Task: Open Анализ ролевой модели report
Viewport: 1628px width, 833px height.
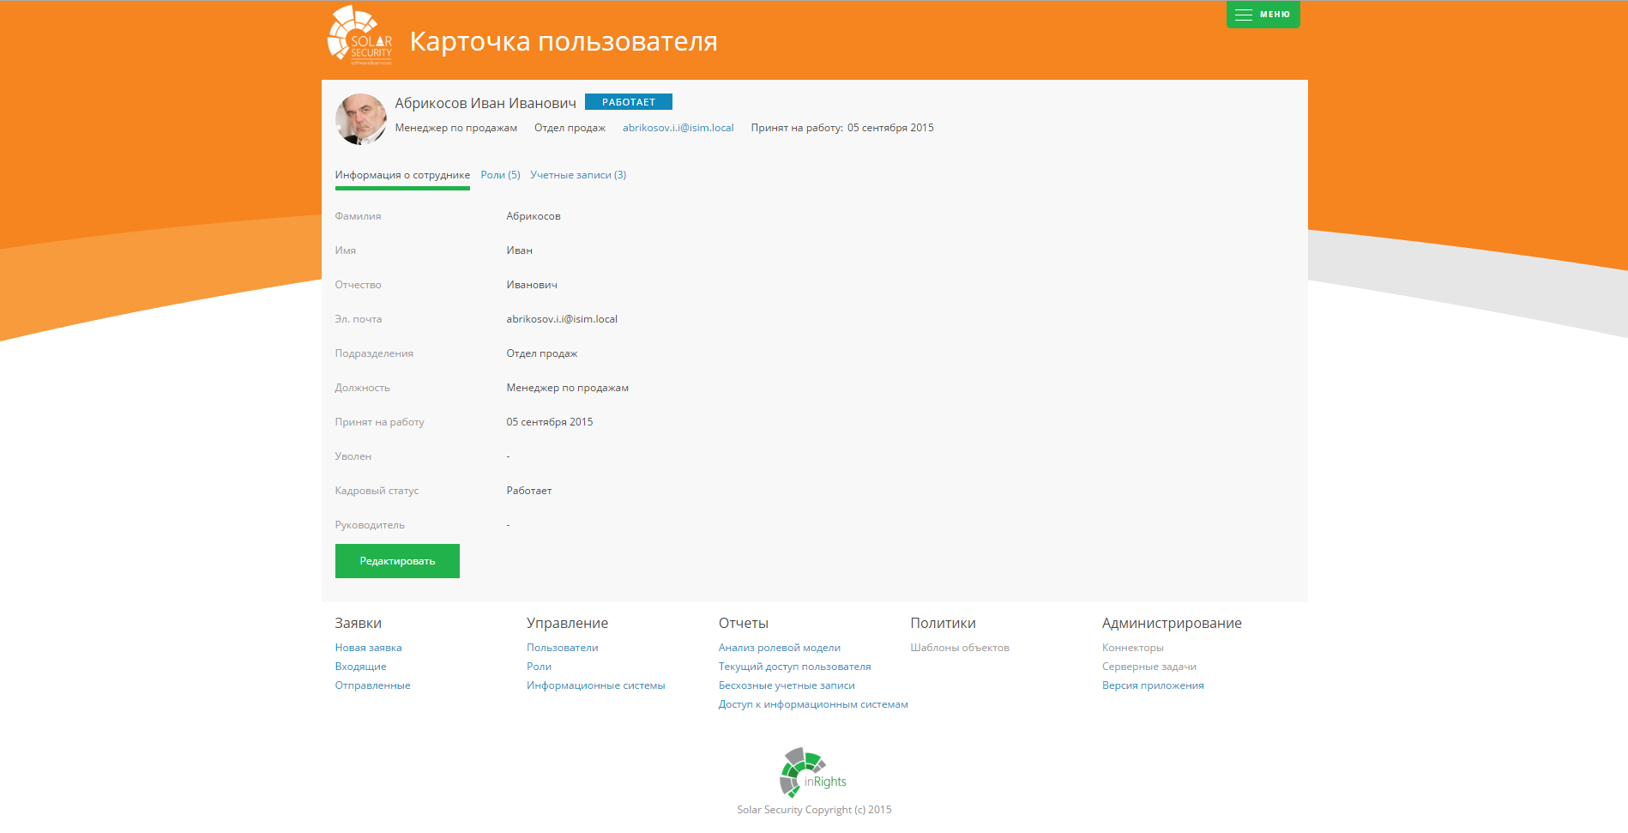Action: [x=780, y=648]
